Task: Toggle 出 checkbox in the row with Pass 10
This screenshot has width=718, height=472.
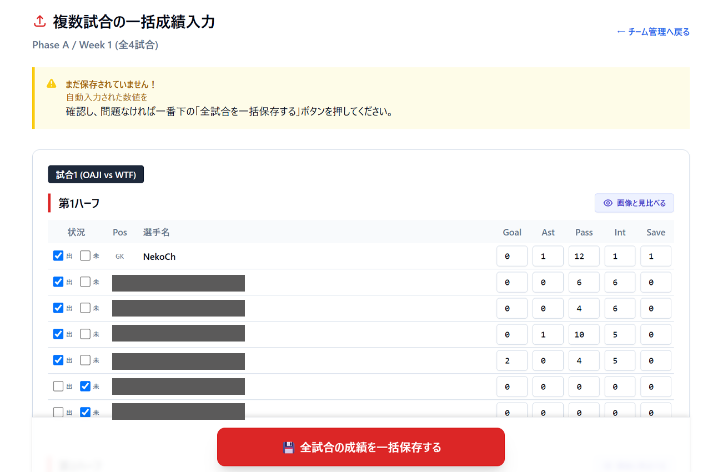Action: pyautogui.click(x=58, y=334)
